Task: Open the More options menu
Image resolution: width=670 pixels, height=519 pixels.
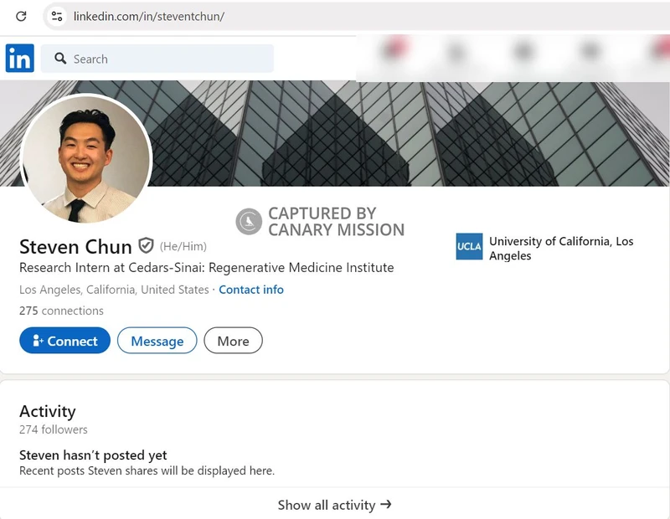Action: coord(233,341)
